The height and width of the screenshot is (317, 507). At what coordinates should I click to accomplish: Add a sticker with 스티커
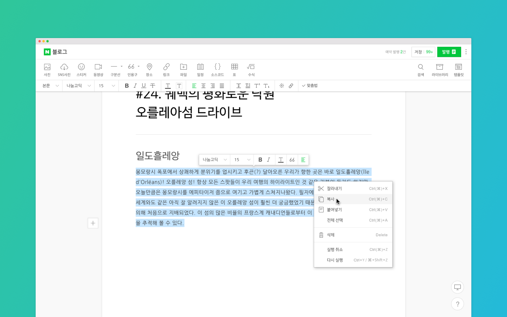pyautogui.click(x=81, y=70)
